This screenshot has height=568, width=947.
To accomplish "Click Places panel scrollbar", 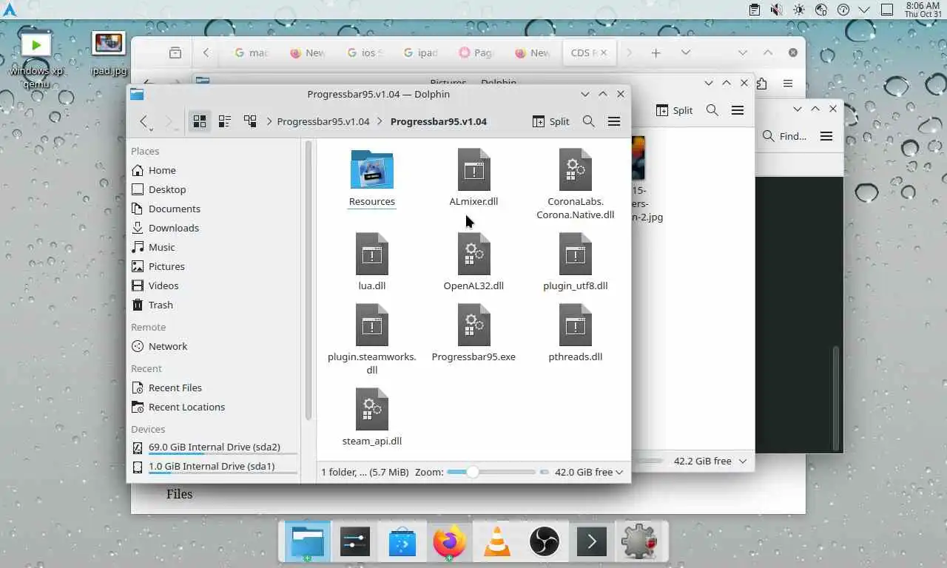I will click(308, 281).
